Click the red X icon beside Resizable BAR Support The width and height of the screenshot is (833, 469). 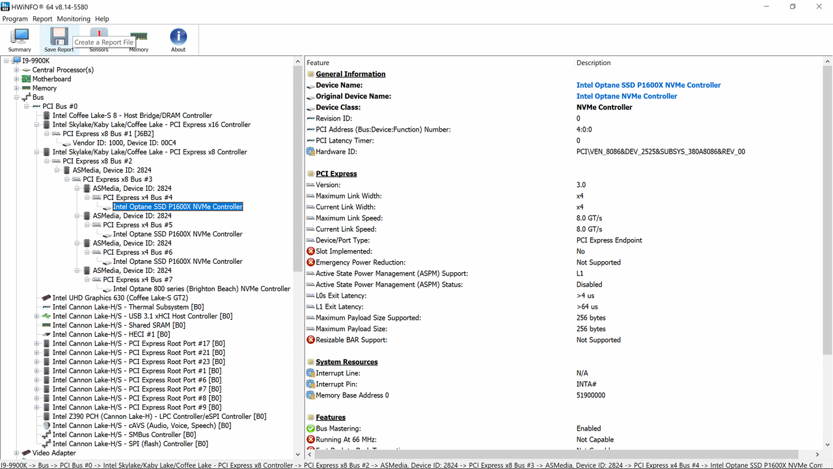click(310, 340)
